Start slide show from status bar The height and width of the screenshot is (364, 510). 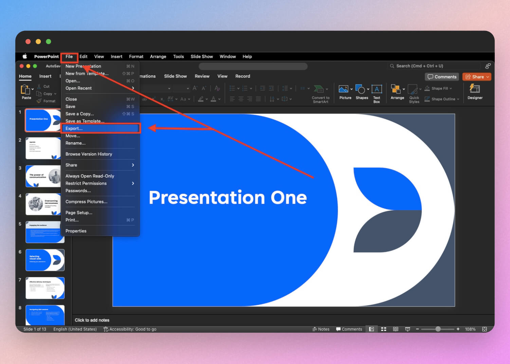(x=407, y=329)
